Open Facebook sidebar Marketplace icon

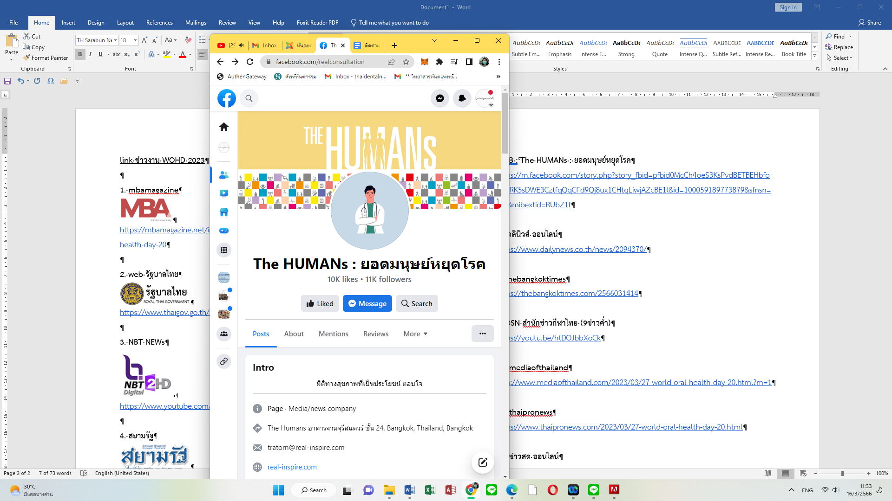224,212
